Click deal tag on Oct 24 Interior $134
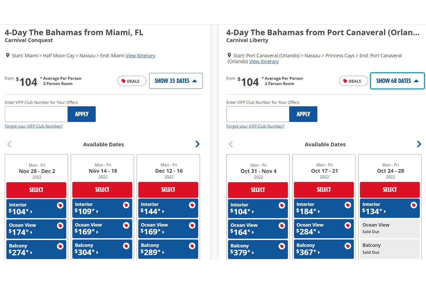The image size is (426, 284). pos(413,205)
